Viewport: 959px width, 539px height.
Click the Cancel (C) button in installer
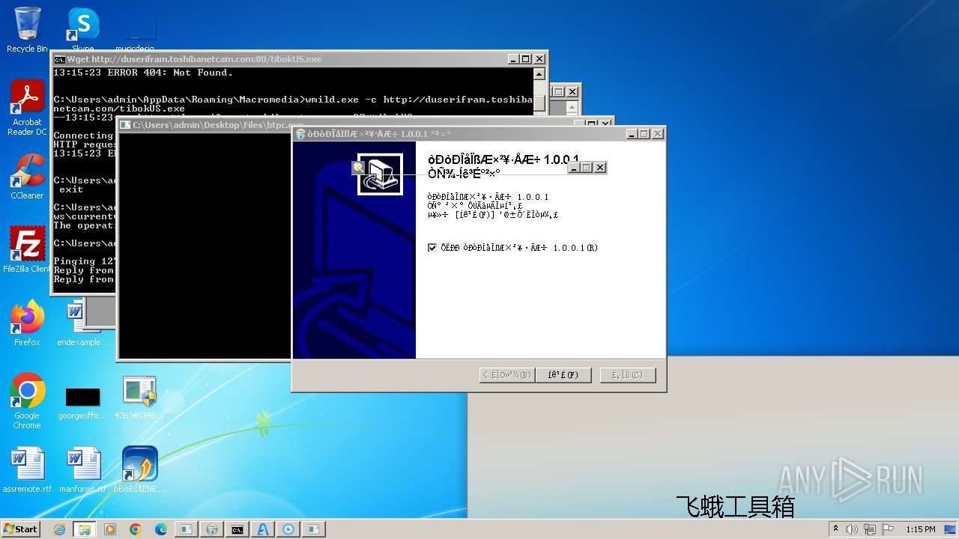point(628,374)
